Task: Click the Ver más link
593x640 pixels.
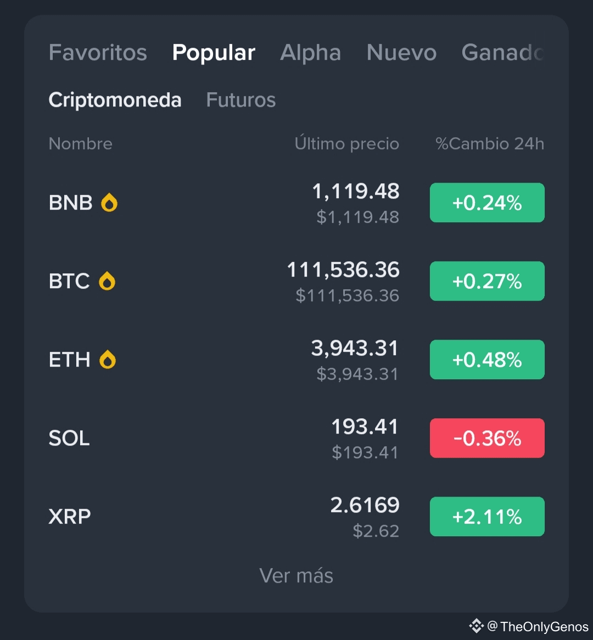Action: pyautogui.click(x=296, y=576)
